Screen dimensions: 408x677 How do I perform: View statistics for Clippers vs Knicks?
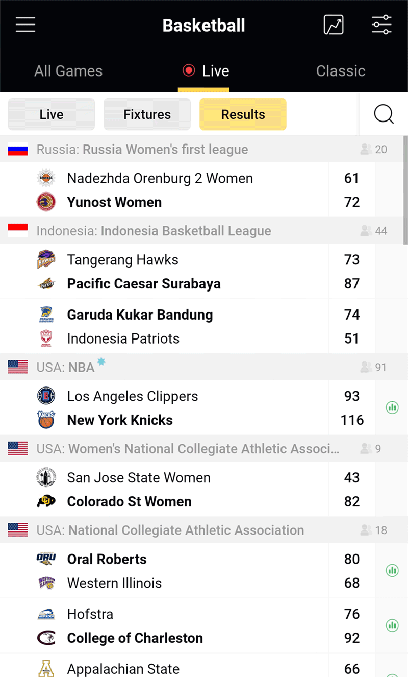point(392,407)
